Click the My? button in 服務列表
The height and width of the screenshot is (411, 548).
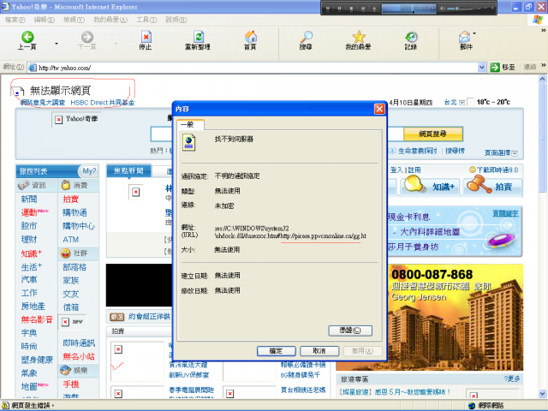coord(89,171)
